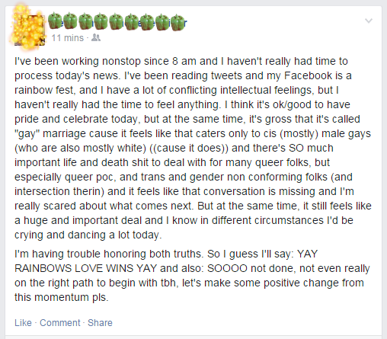The height and width of the screenshot is (339, 387).
Task: Click the middle fifth green pepper icon
Action: click(x=117, y=21)
